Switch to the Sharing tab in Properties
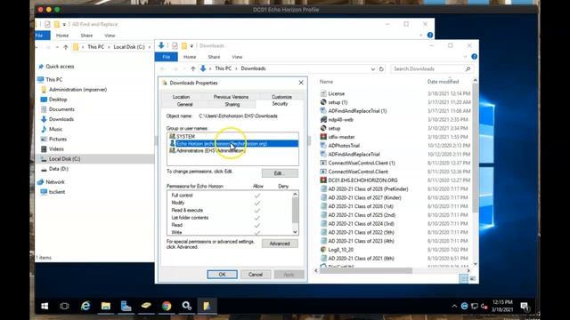 click(x=232, y=105)
